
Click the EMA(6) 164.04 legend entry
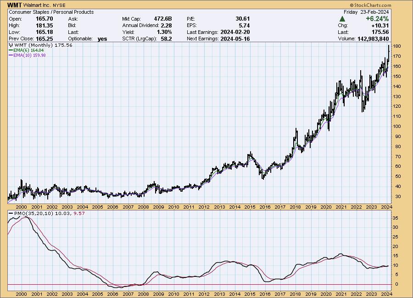pos(28,50)
